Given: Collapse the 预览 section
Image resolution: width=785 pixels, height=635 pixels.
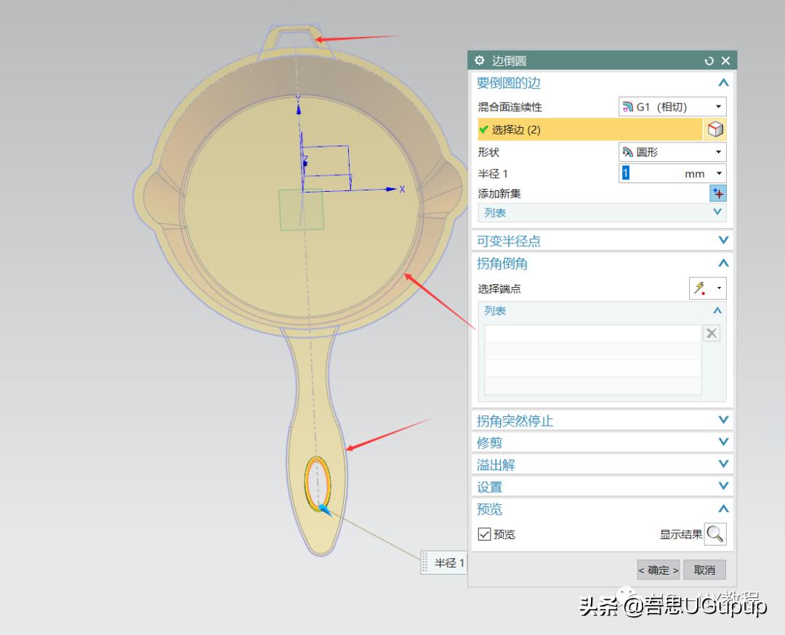Looking at the screenshot, I should pyautogui.click(x=723, y=509).
